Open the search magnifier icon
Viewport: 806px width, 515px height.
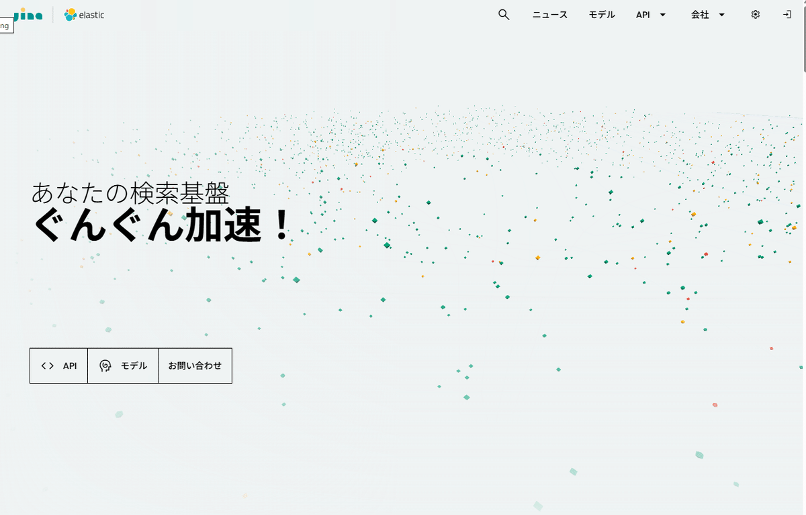coord(504,15)
